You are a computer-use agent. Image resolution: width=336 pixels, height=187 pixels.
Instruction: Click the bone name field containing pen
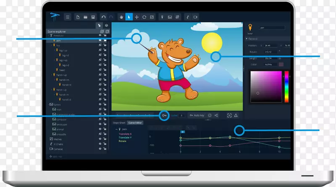tap(272, 28)
